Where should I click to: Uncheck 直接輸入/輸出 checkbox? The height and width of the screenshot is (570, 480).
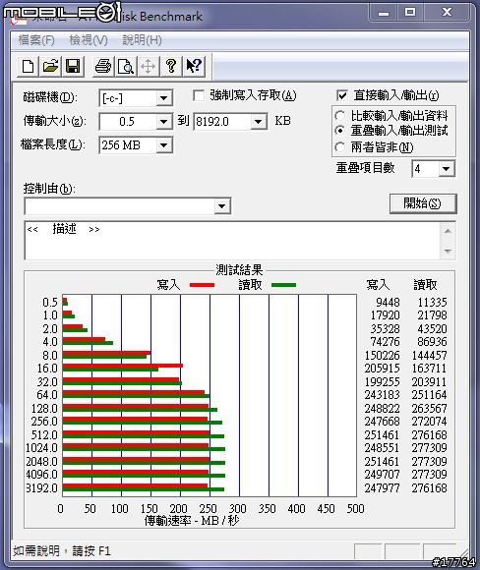342,95
